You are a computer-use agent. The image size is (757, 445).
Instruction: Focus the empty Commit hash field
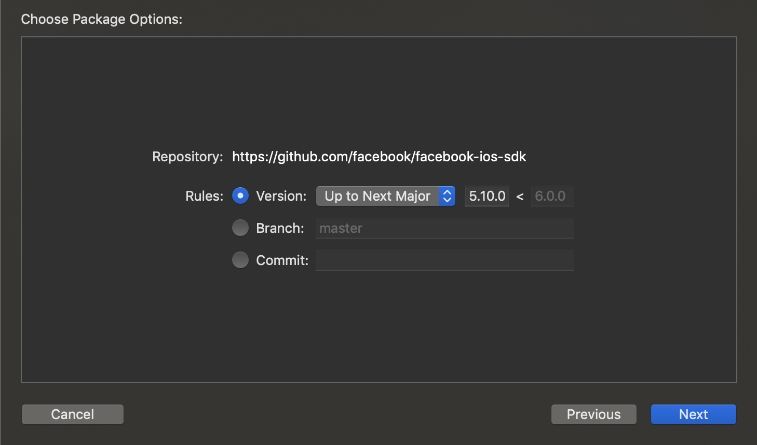click(x=445, y=260)
